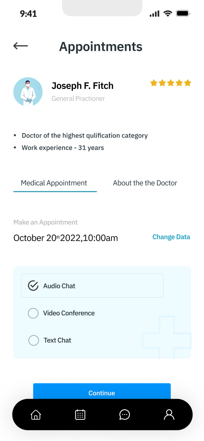The height and width of the screenshot is (441, 204).
Task: Check the Wi-Fi status icon
Action: coord(168,13)
